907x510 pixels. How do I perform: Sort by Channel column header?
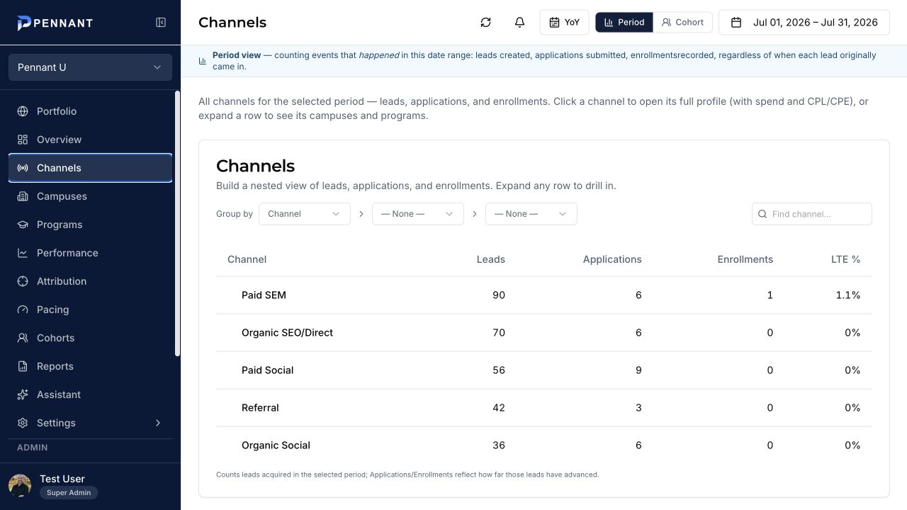click(x=247, y=259)
